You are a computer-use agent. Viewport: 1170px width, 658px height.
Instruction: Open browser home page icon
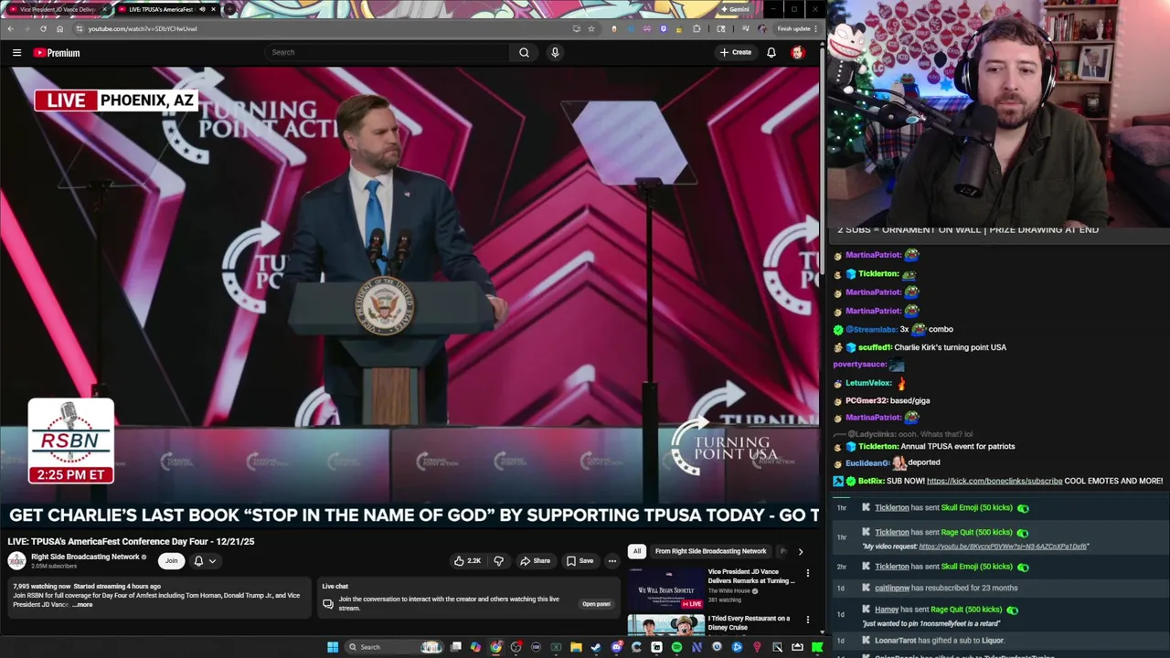[x=59, y=28]
